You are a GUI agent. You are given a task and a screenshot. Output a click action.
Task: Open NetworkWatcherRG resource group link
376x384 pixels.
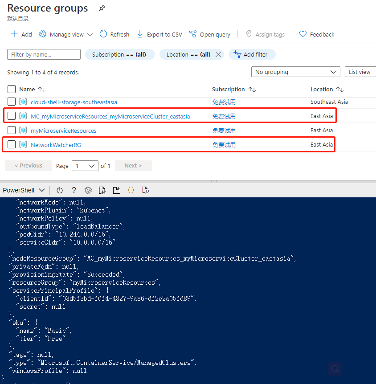click(x=56, y=145)
